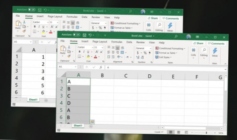The height and width of the screenshot is (140, 237).
Task: Toggle Italic in Book1 ribbon
Action: click(x=84, y=52)
